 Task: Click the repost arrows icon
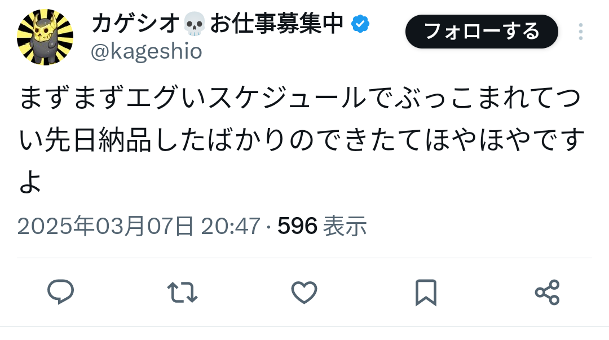pos(183,292)
